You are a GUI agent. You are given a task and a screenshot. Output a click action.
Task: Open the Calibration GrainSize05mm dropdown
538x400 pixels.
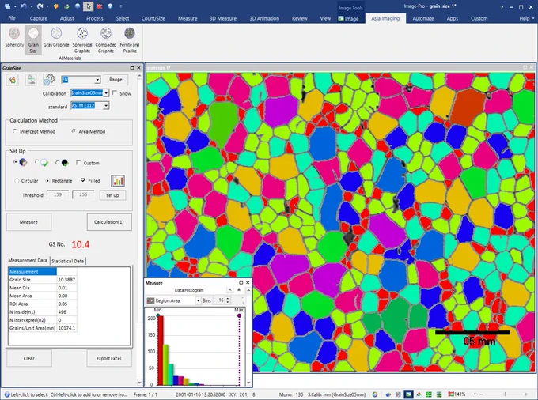pyautogui.click(x=106, y=93)
